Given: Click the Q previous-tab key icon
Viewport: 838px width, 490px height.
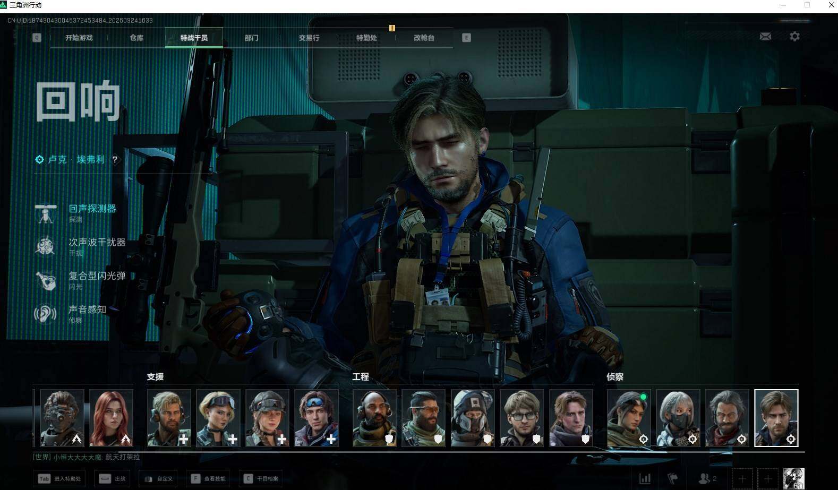Looking at the screenshot, I should 37,38.
